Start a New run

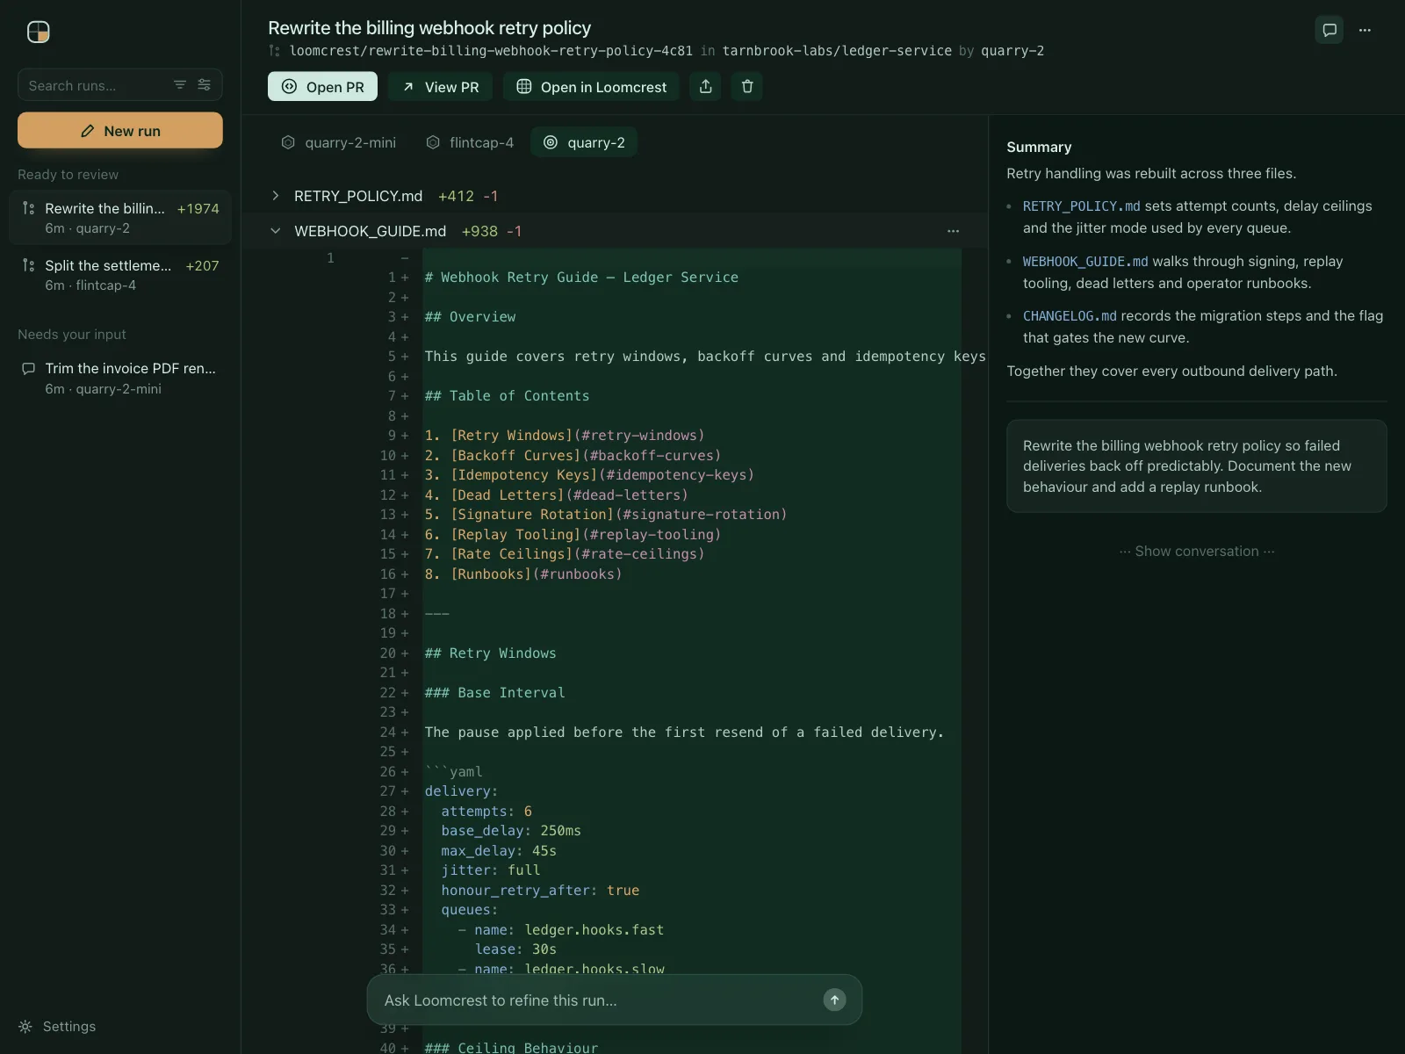(120, 130)
